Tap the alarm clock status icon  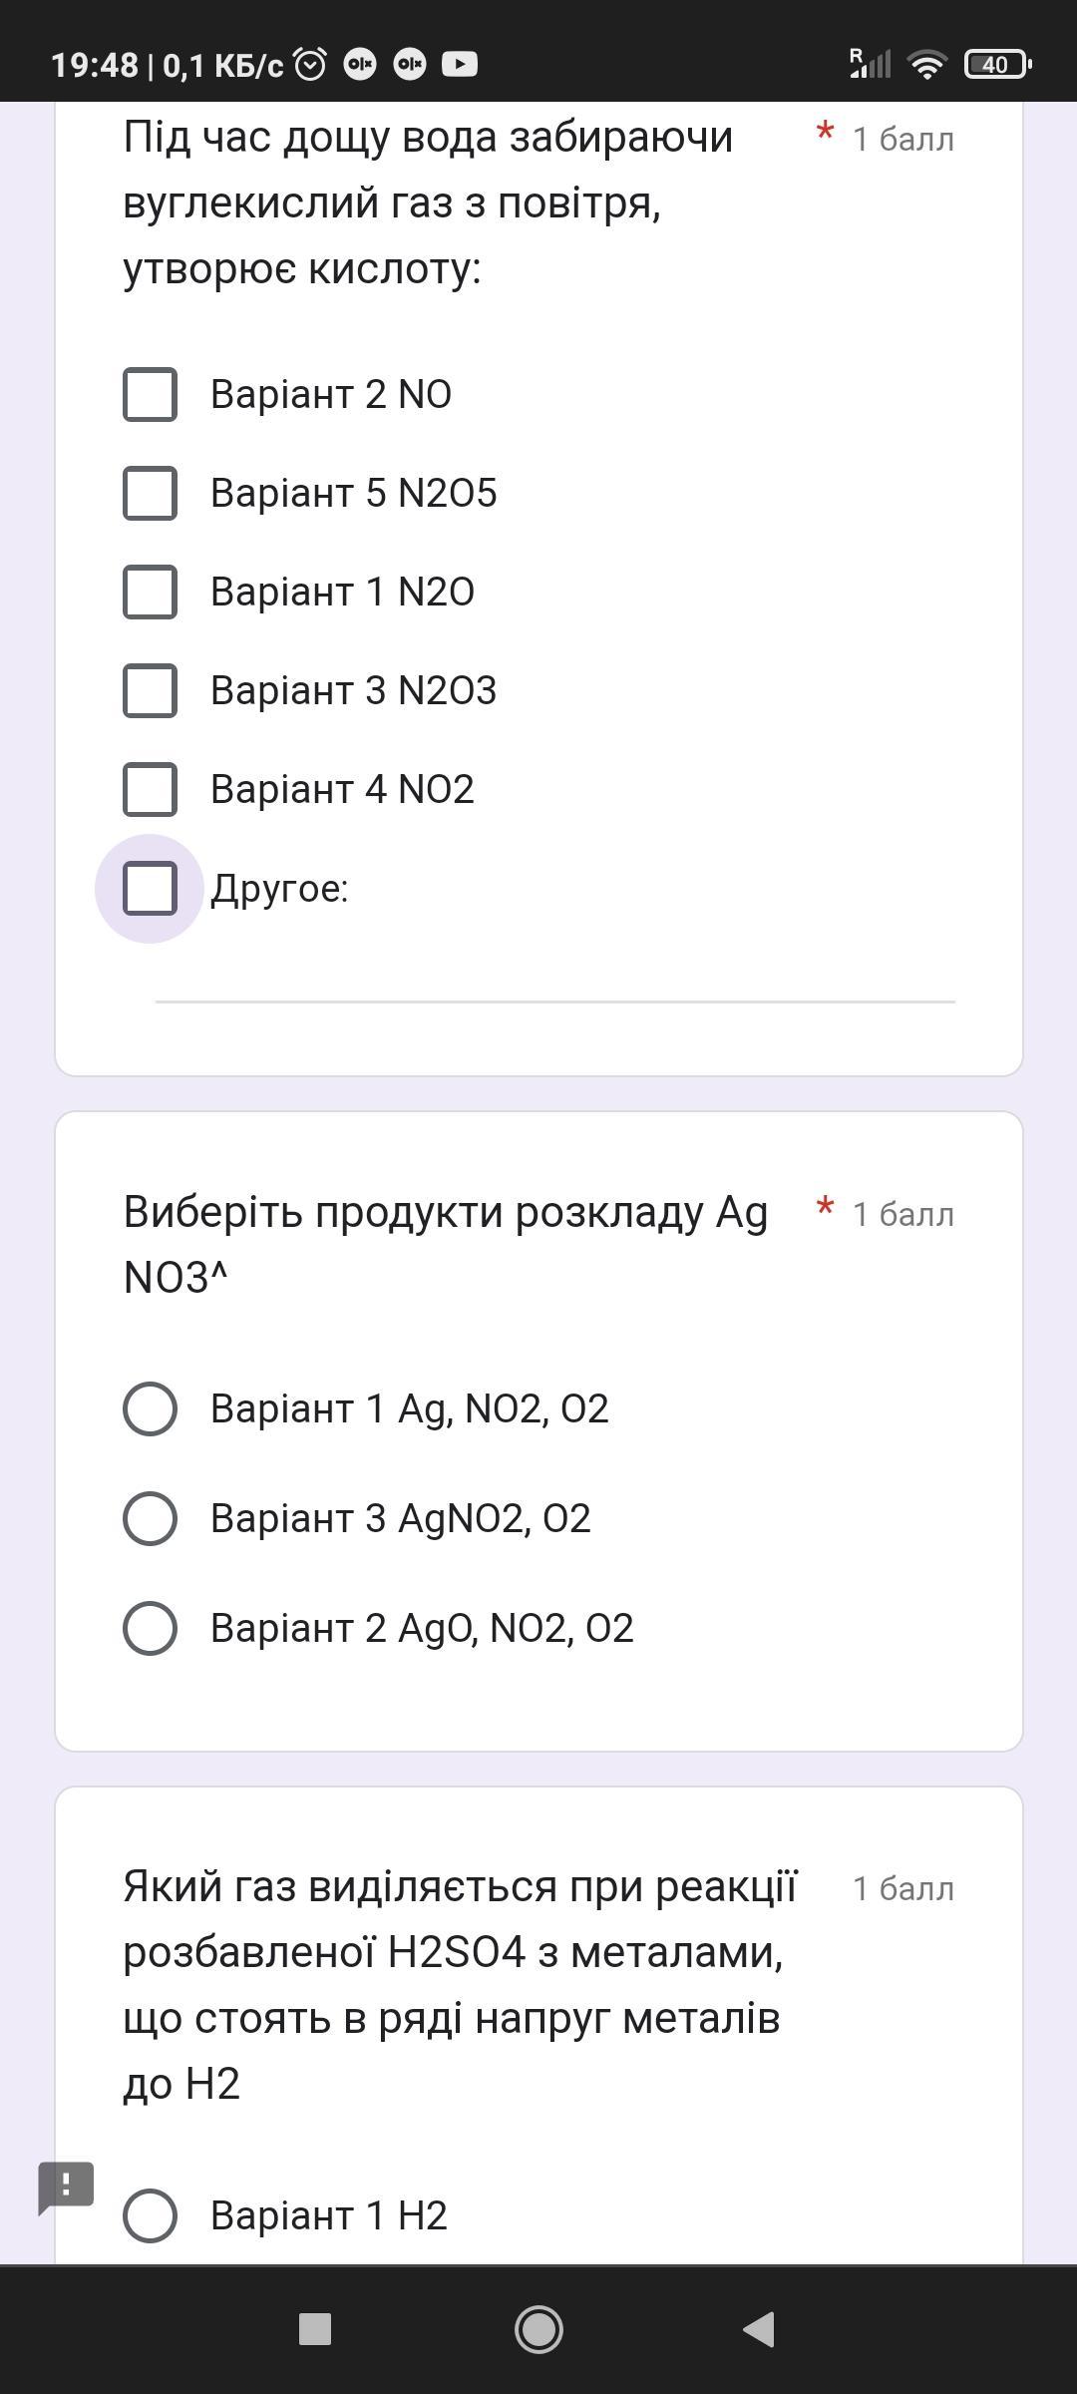(311, 65)
